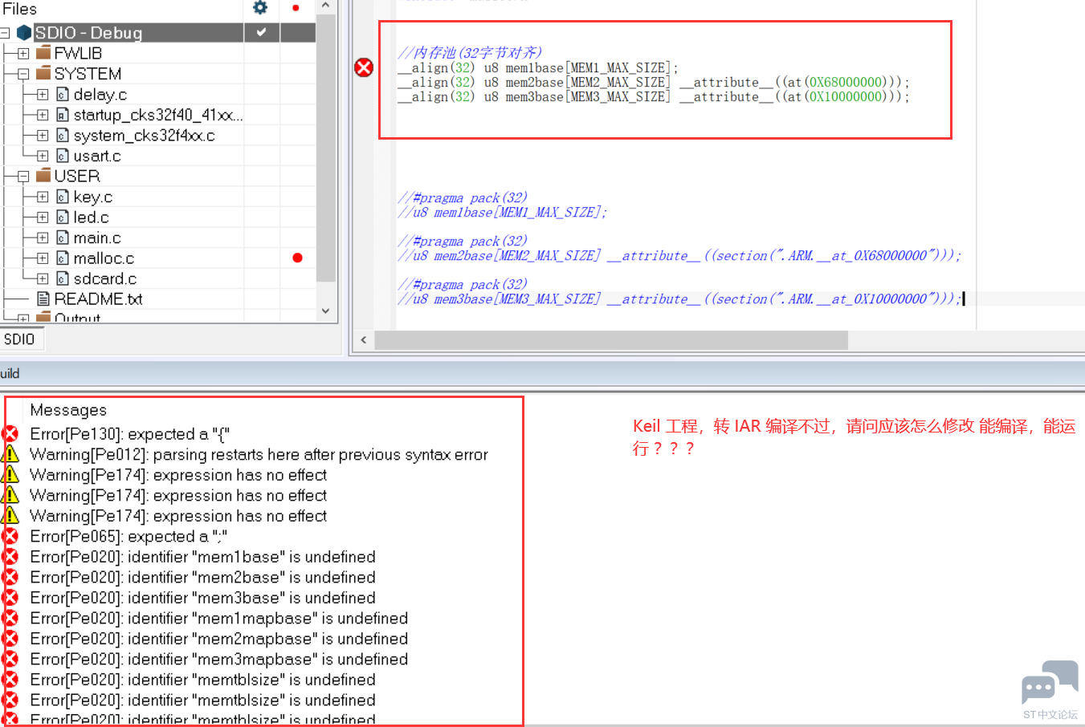Click the red dot column header icon
Screen dimensions: 1085x727
coord(296,8)
